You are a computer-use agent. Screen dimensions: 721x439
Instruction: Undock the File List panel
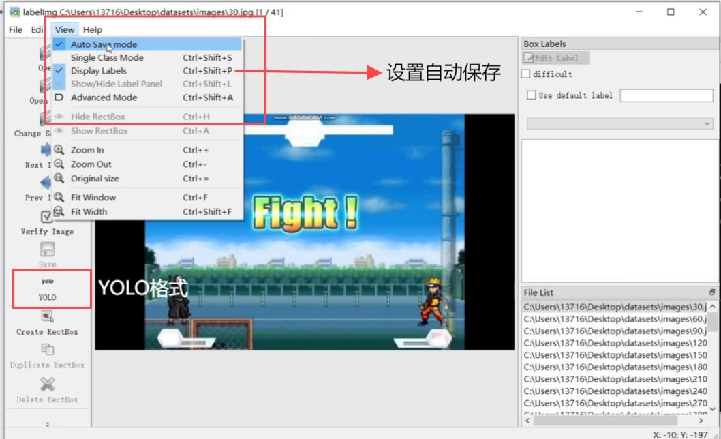pos(712,292)
